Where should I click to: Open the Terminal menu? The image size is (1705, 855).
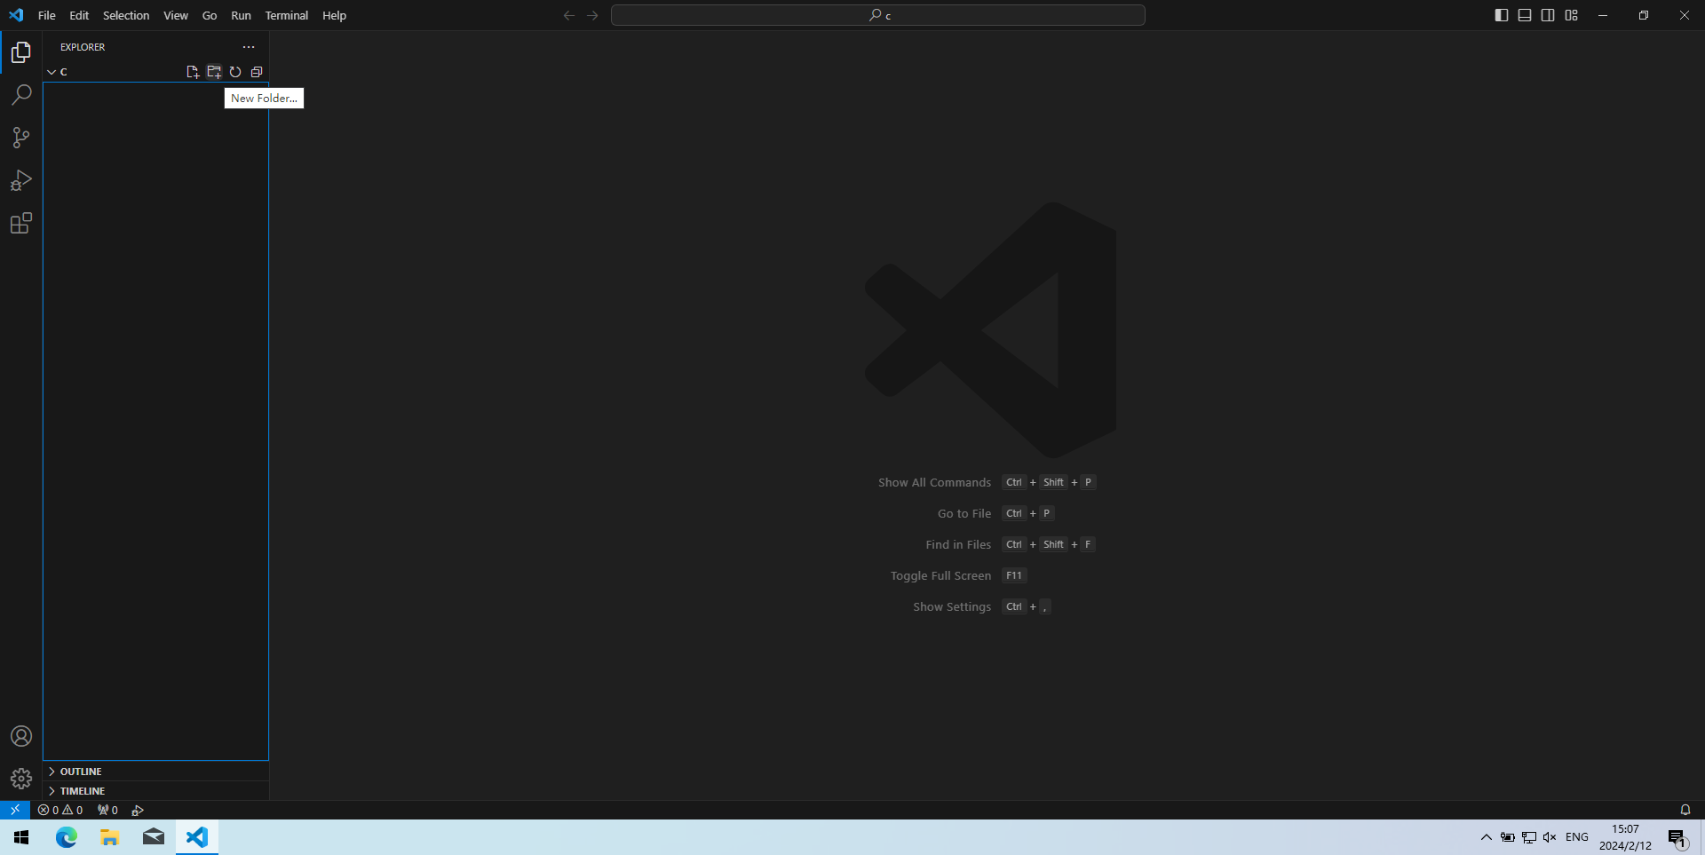(287, 15)
